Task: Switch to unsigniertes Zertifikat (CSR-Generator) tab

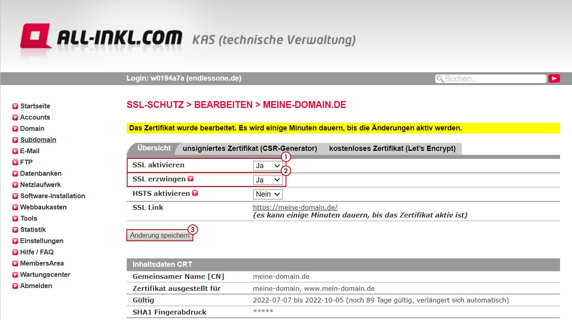Action: (250, 148)
